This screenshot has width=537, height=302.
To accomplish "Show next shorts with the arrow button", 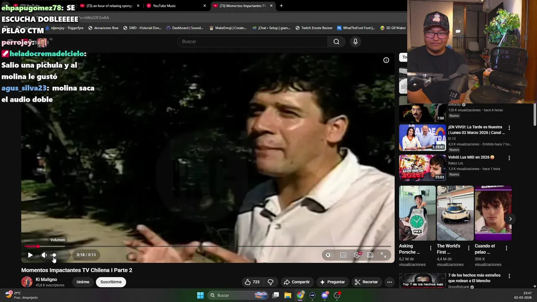I will (510, 219).
